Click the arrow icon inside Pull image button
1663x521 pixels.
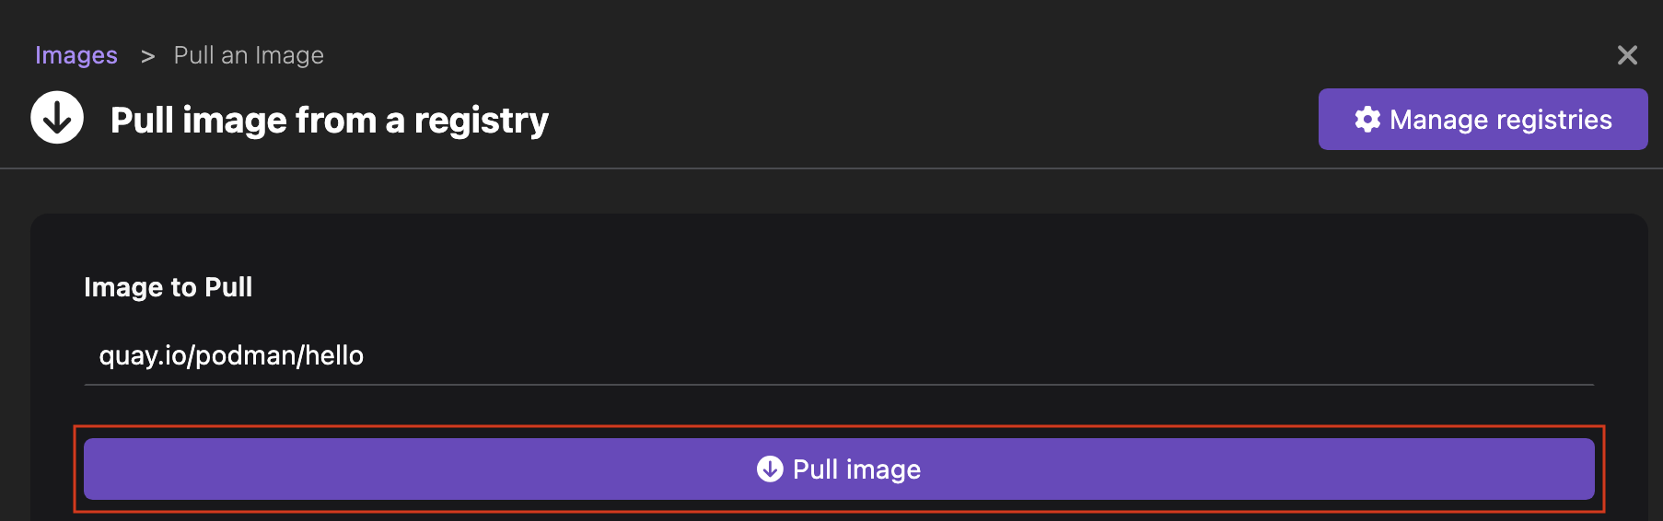(770, 469)
